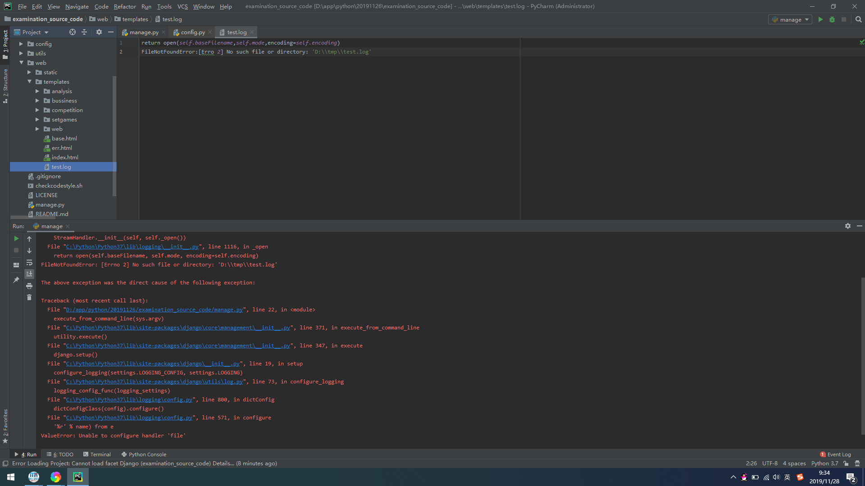Select index.html in project tree
The image size is (865, 486).
click(x=65, y=157)
